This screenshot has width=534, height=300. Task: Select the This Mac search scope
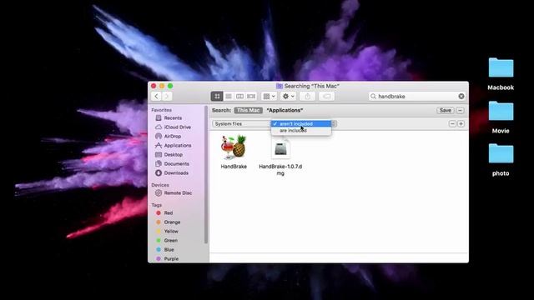(249, 110)
